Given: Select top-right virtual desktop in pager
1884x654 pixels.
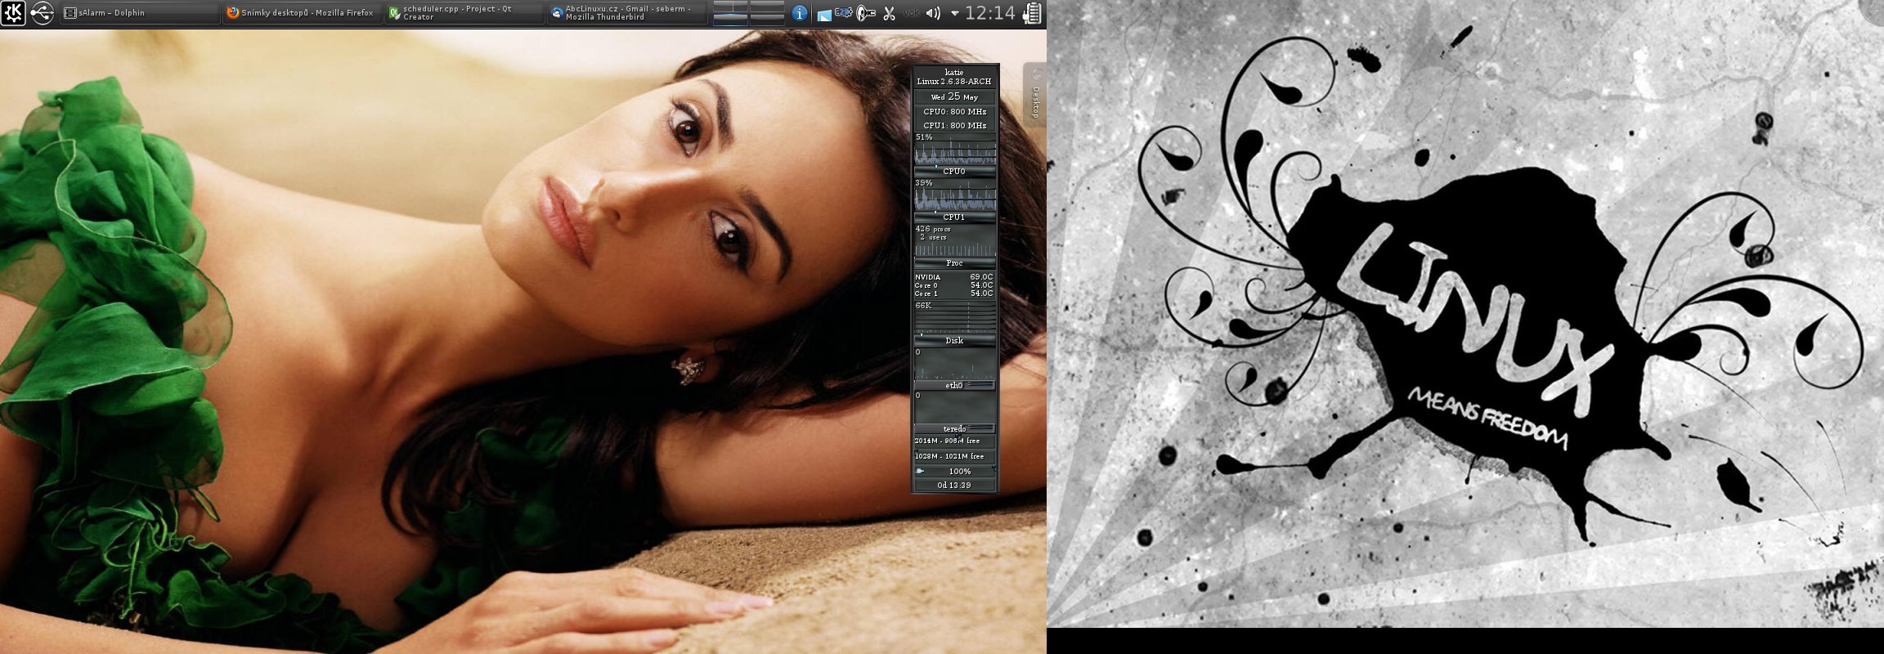Looking at the screenshot, I should click(767, 7).
